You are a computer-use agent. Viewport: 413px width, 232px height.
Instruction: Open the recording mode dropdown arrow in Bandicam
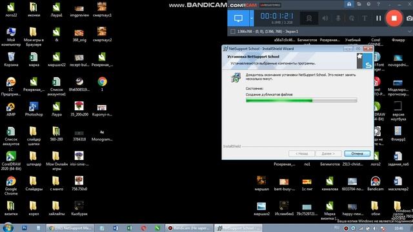tap(251, 18)
